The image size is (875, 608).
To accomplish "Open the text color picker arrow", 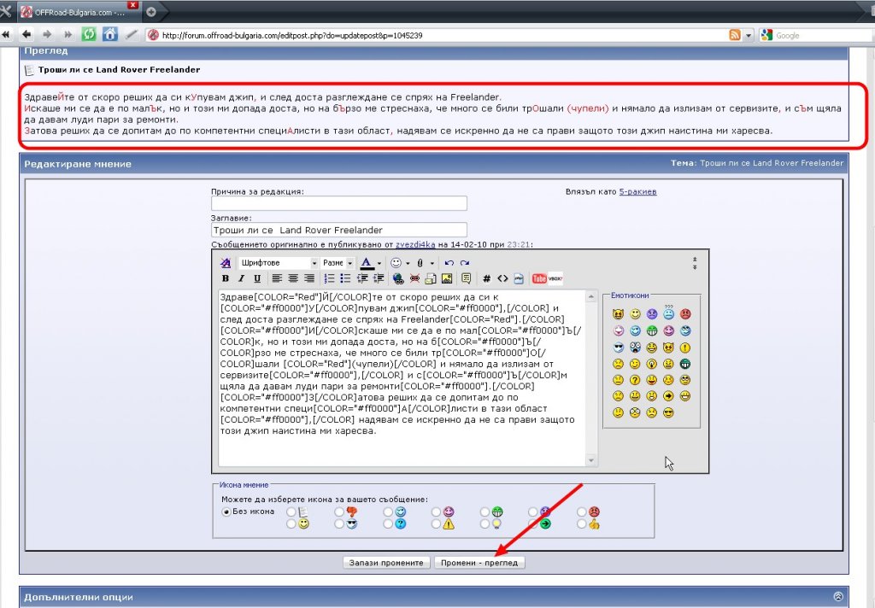I will click(379, 263).
